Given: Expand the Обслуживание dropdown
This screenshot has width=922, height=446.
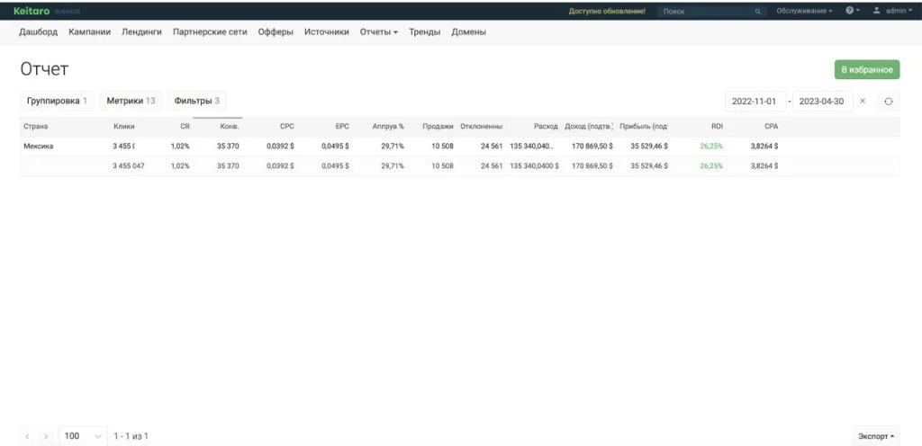Looking at the screenshot, I should click(x=804, y=11).
